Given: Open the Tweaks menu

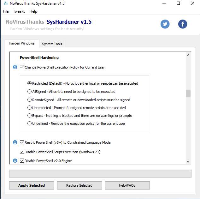Looking at the screenshot, I should (19, 11).
